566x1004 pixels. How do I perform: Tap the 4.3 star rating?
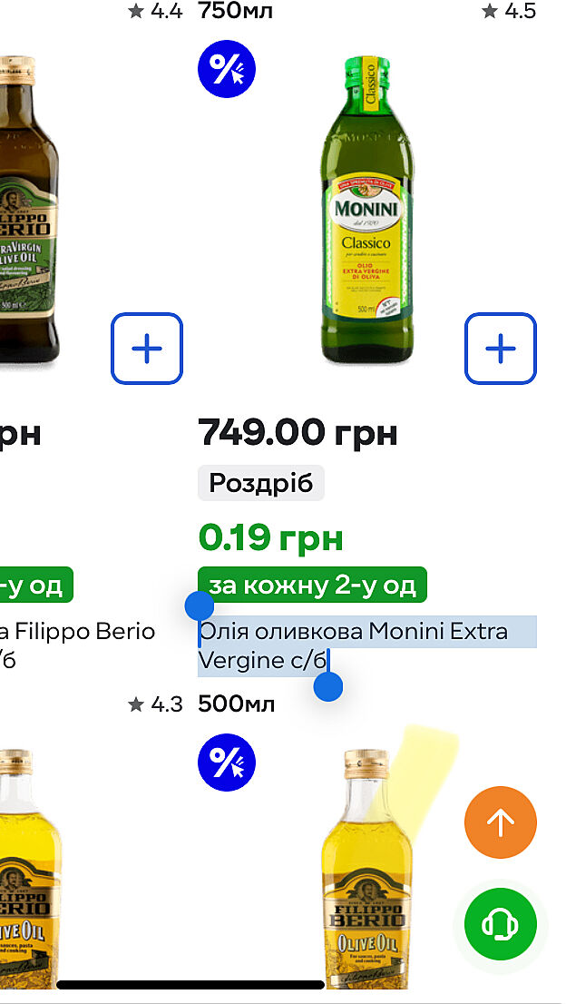[155, 704]
